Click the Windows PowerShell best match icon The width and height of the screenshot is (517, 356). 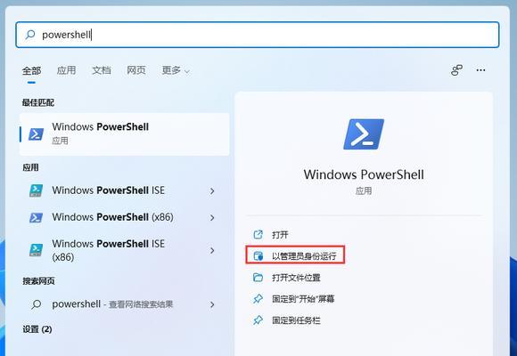(x=36, y=134)
